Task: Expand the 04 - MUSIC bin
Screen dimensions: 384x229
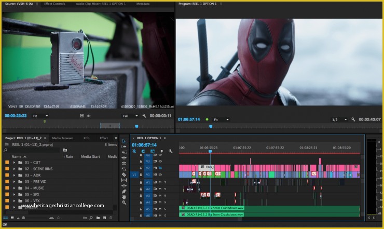Action: (x=14, y=188)
